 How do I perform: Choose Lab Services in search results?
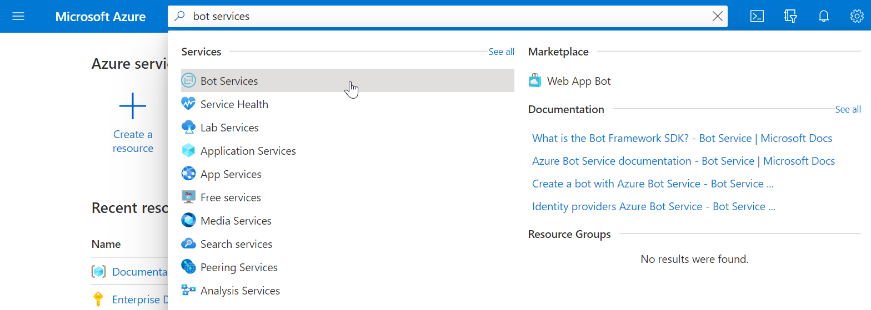pyautogui.click(x=229, y=128)
